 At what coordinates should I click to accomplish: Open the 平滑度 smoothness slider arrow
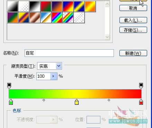(54, 76)
